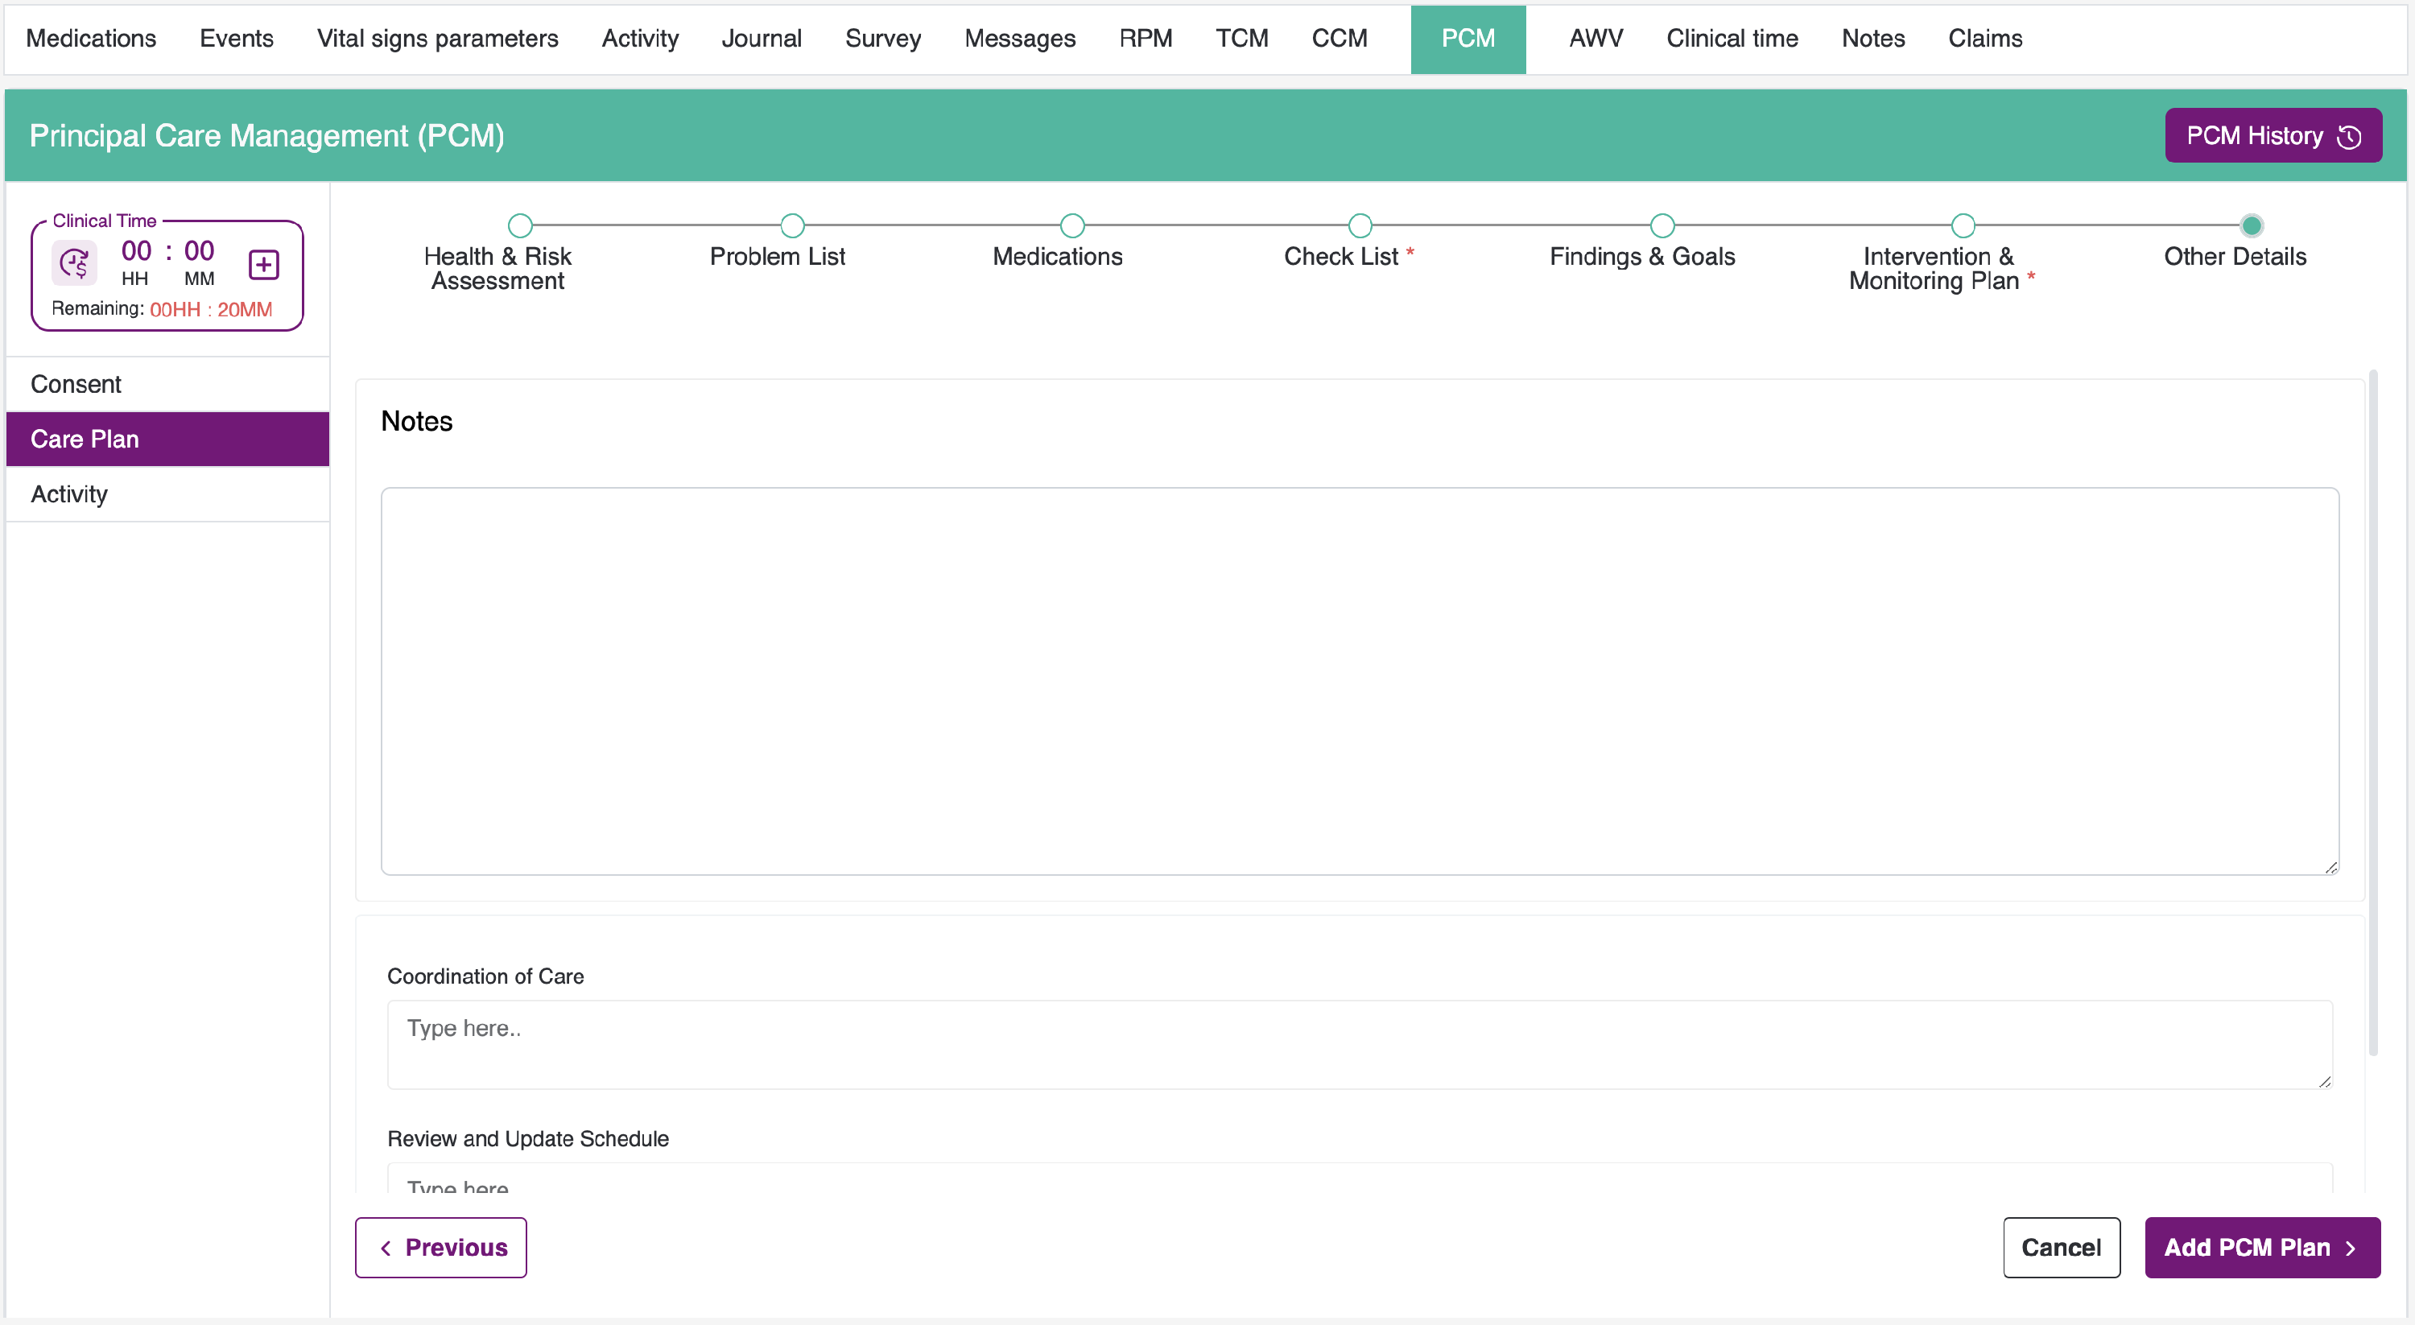Open the Vital signs parameters tab
2415x1325 pixels.
437,39
